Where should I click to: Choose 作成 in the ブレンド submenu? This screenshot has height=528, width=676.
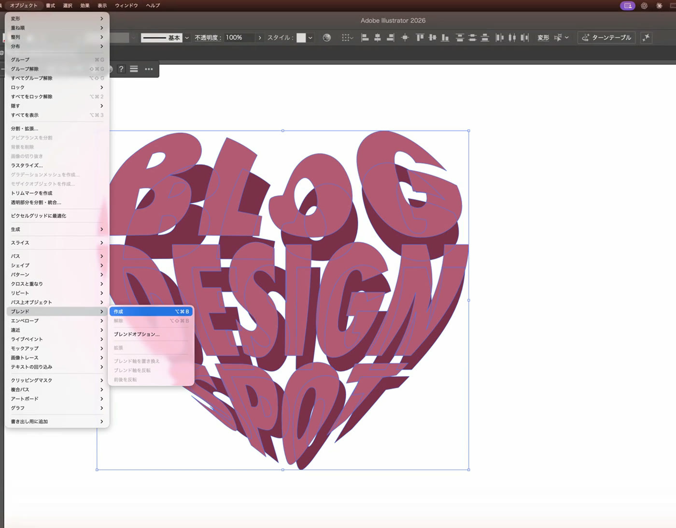pos(151,311)
